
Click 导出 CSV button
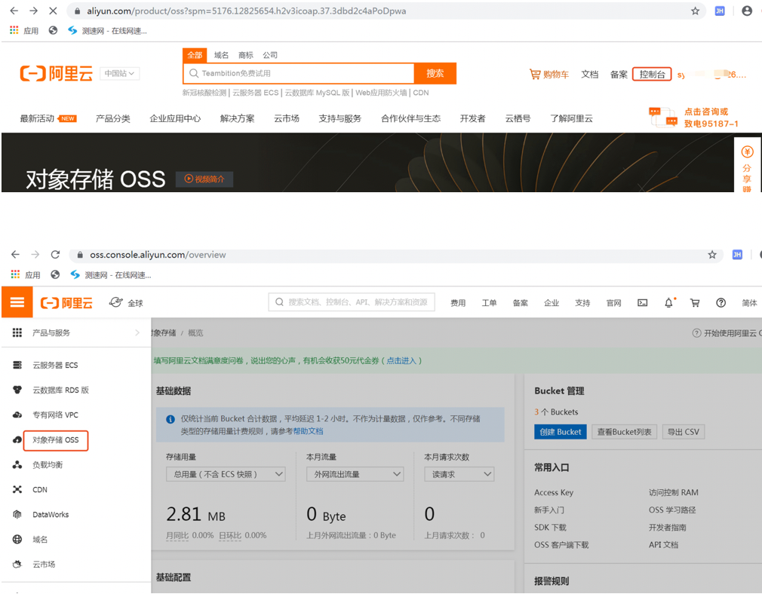684,432
